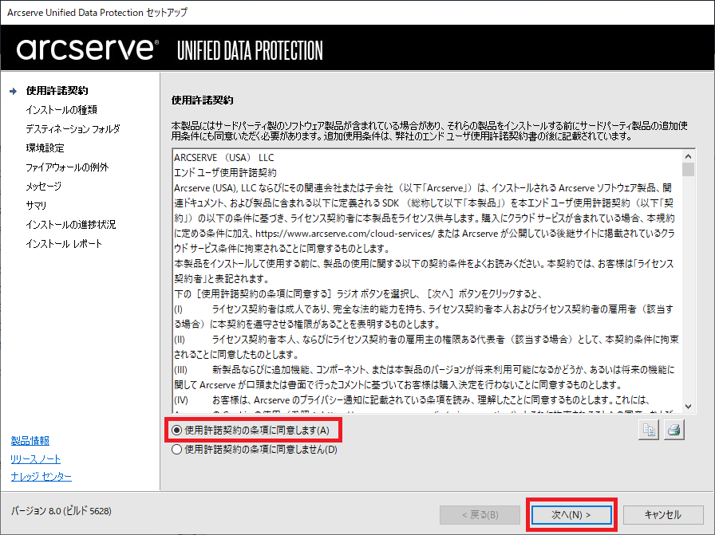Open the リリースノート link
715x535 pixels.
tap(36, 459)
